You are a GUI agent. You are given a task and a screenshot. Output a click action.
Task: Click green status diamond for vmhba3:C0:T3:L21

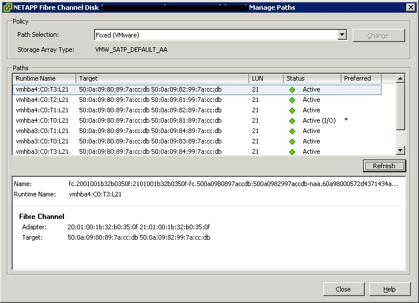(x=292, y=151)
